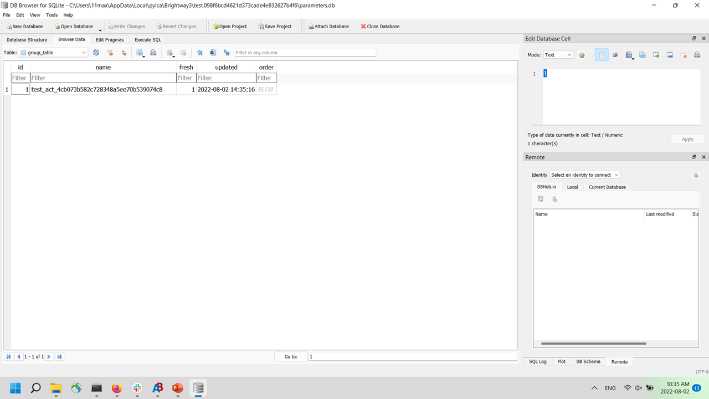Toggle auto-switch editor mode gear icon
This screenshot has width=709, height=399.
(582, 55)
